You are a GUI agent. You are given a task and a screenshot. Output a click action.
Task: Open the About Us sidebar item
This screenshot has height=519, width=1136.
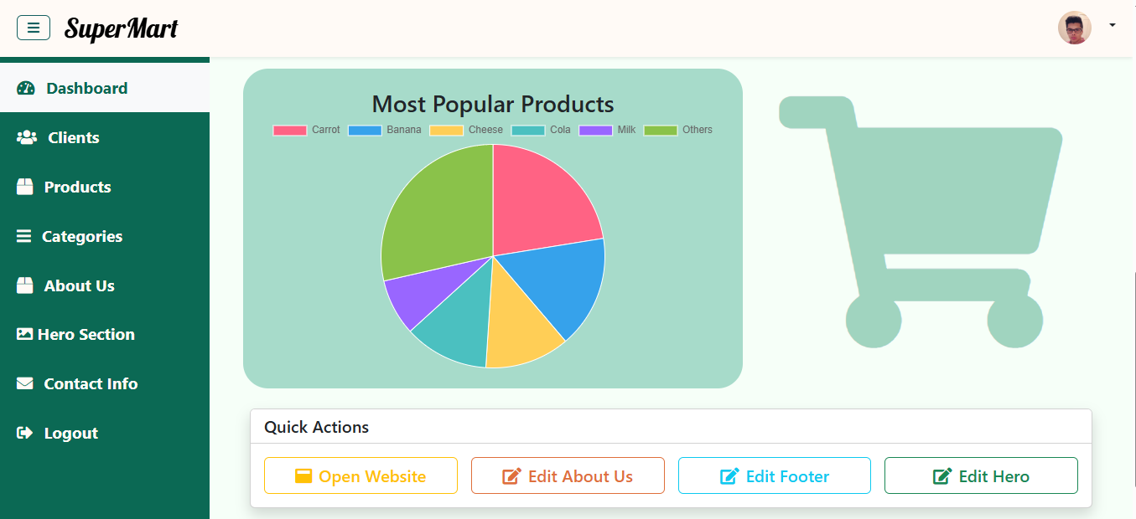click(x=79, y=285)
